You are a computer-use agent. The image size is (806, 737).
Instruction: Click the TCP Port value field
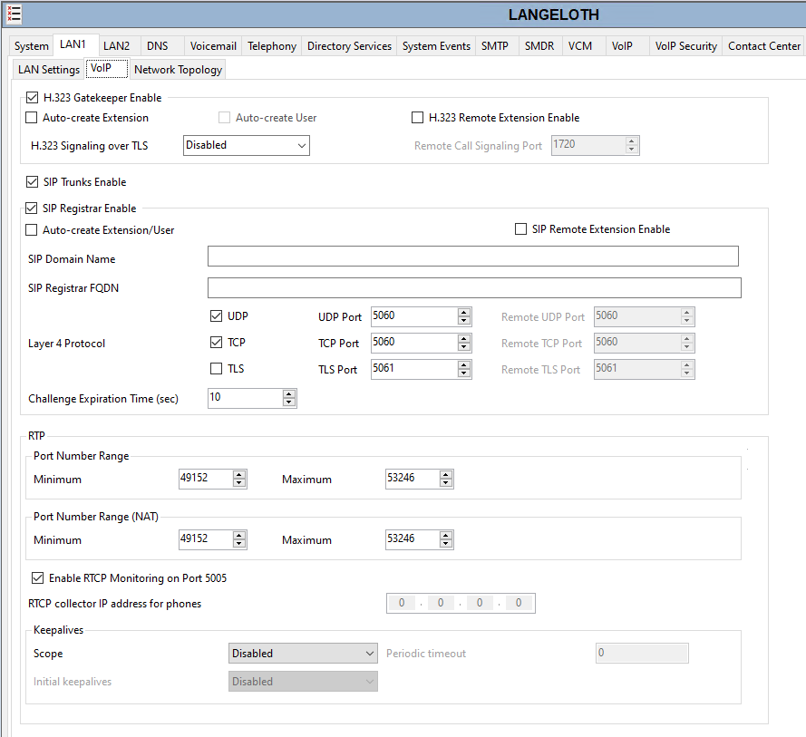tap(413, 343)
